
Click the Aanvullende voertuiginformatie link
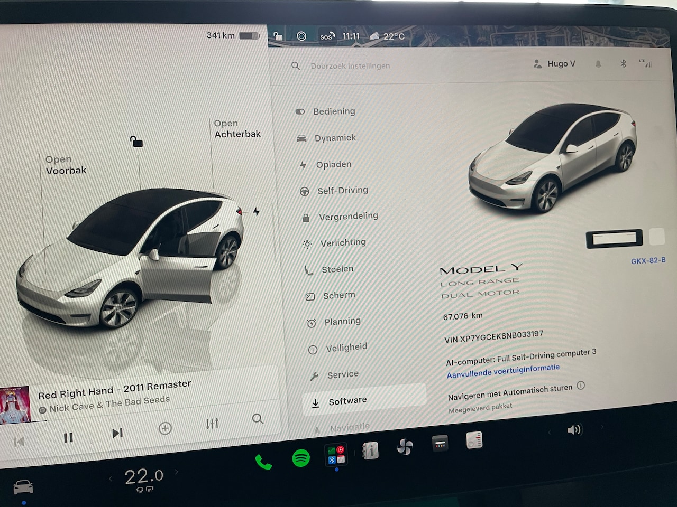point(503,371)
